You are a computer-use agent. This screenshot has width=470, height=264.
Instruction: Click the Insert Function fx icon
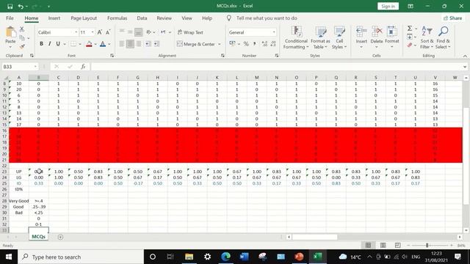point(83,67)
